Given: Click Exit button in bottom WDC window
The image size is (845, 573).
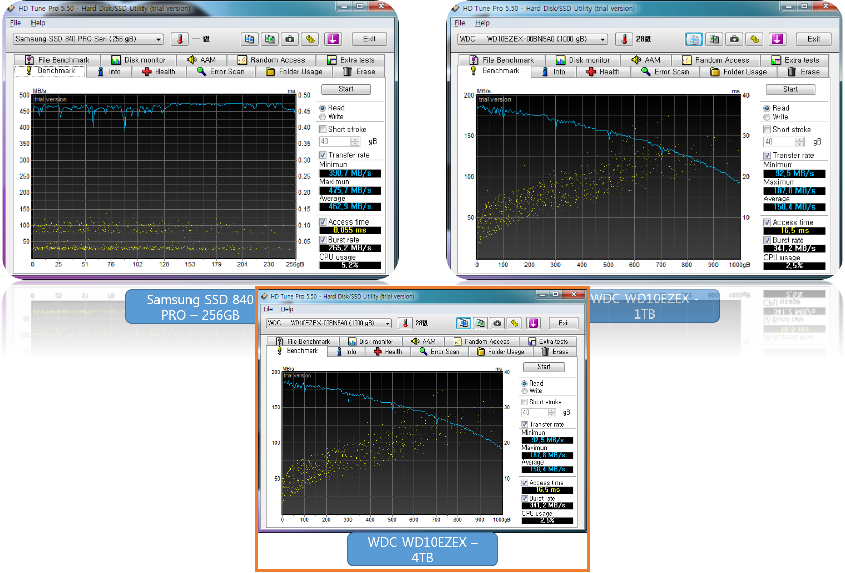Looking at the screenshot, I should click(563, 323).
